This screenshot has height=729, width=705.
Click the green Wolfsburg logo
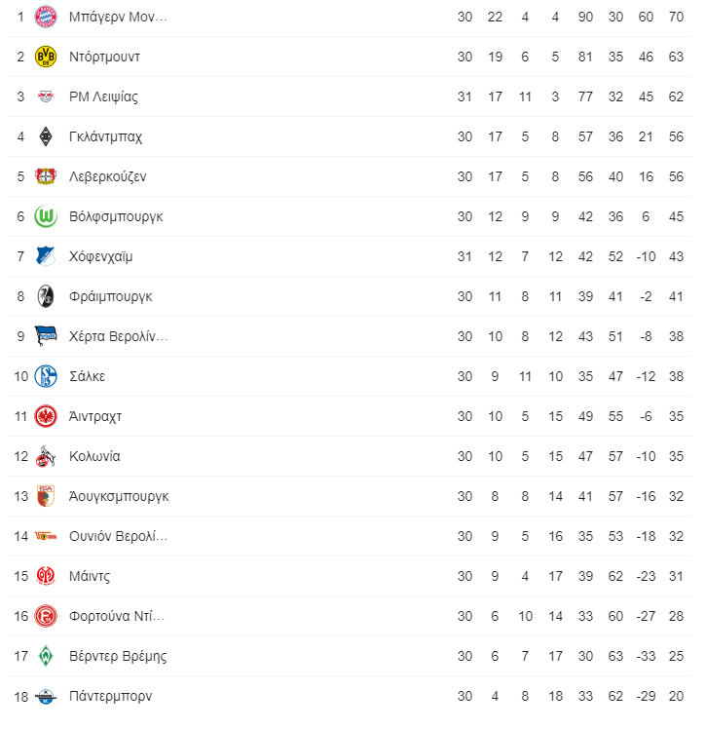[x=46, y=216]
